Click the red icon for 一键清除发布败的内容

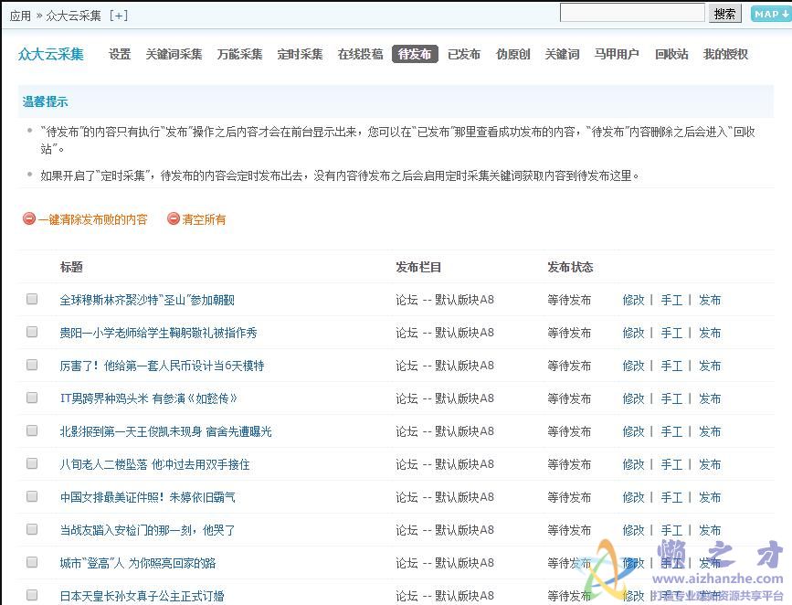pos(27,219)
